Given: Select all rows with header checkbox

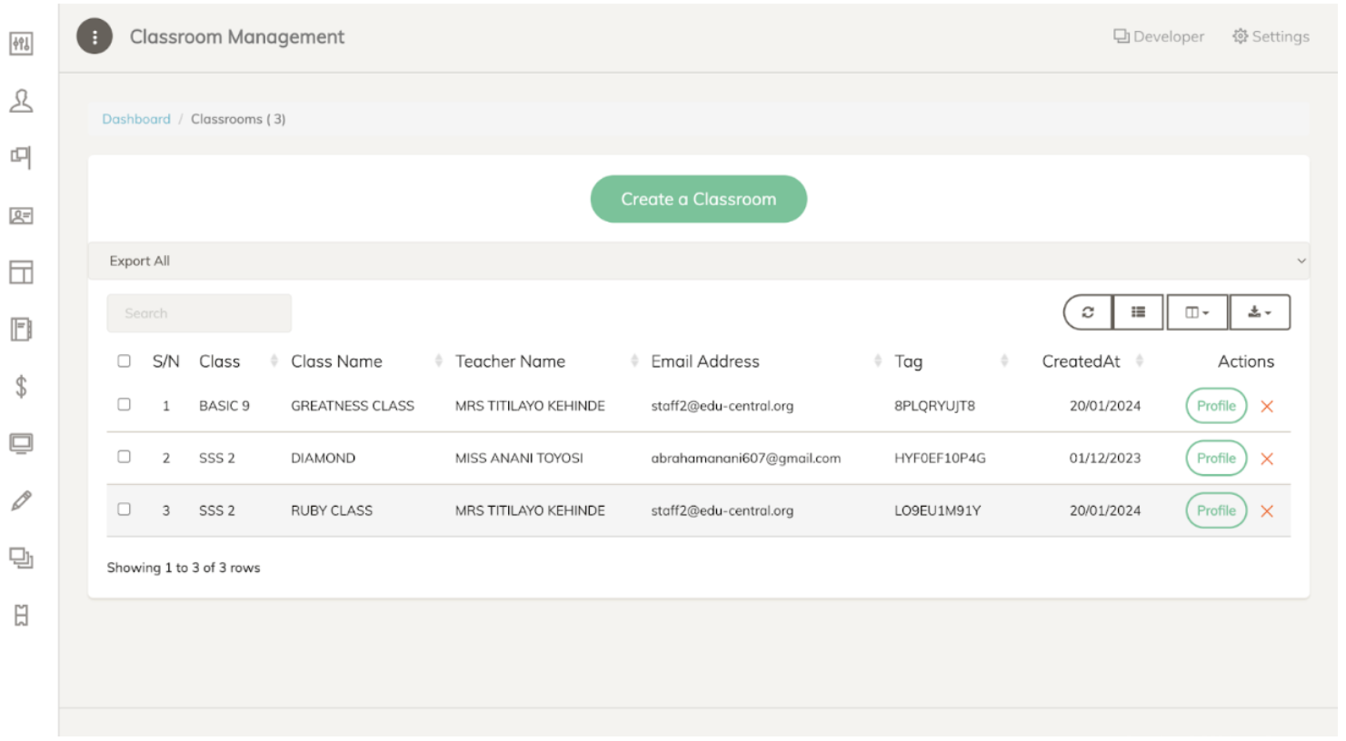Looking at the screenshot, I should click(x=124, y=361).
